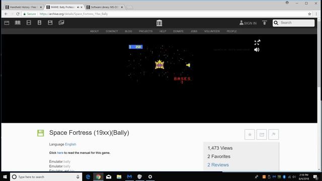
Task: Open the PEOPLE menu item
Action: tap(231, 31)
